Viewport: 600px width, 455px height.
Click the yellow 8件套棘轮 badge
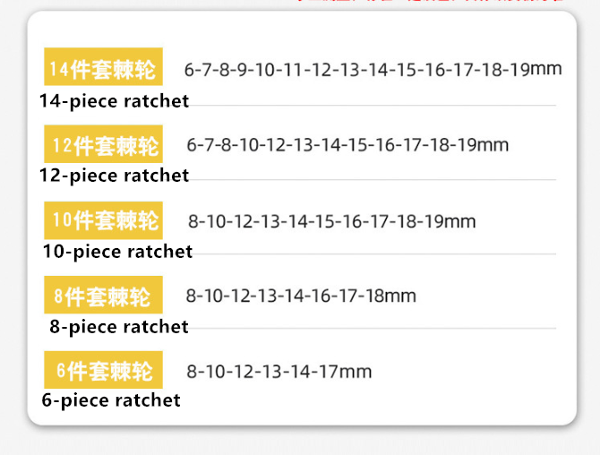tap(103, 295)
